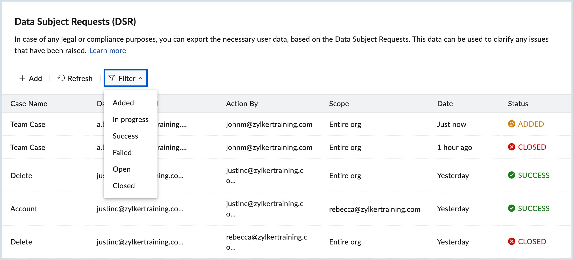Viewport: 573px width, 260px height.
Task: Collapse the Filter dropdown chevron
Action: coord(141,78)
